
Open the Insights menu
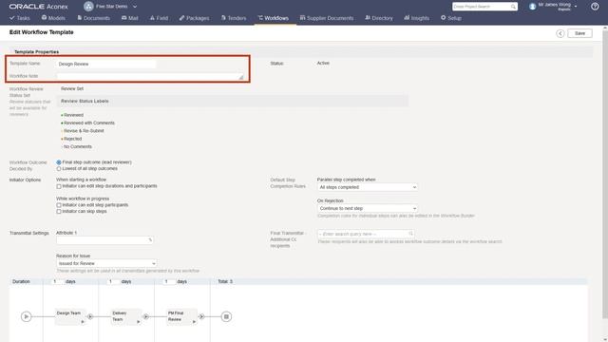(417, 18)
